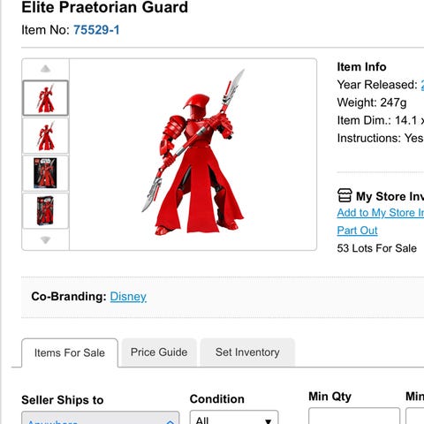Open the Part Out link
The image size is (424, 424).
click(x=357, y=231)
